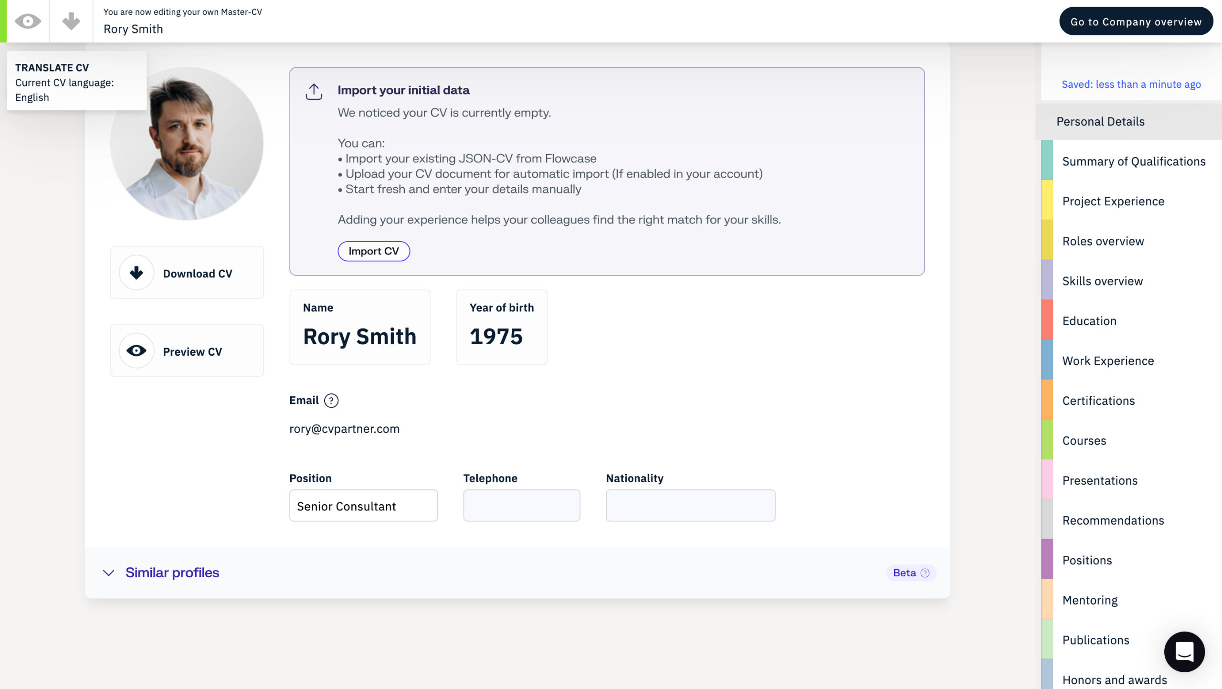Click the Telephone input field
This screenshot has height=689, width=1222.
[x=521, y=506]
